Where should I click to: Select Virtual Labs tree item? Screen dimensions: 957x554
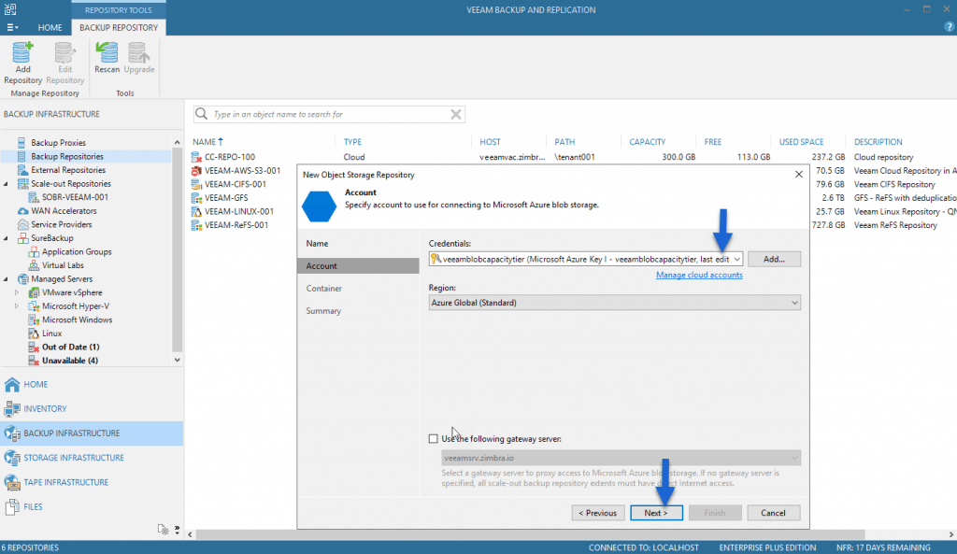click(x=63, y=264)
